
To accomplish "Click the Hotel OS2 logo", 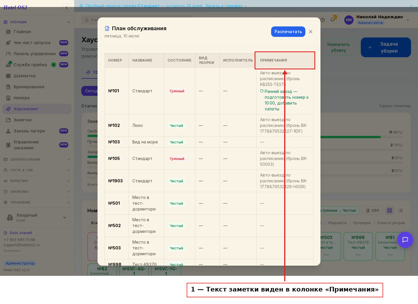I will 15,8.
